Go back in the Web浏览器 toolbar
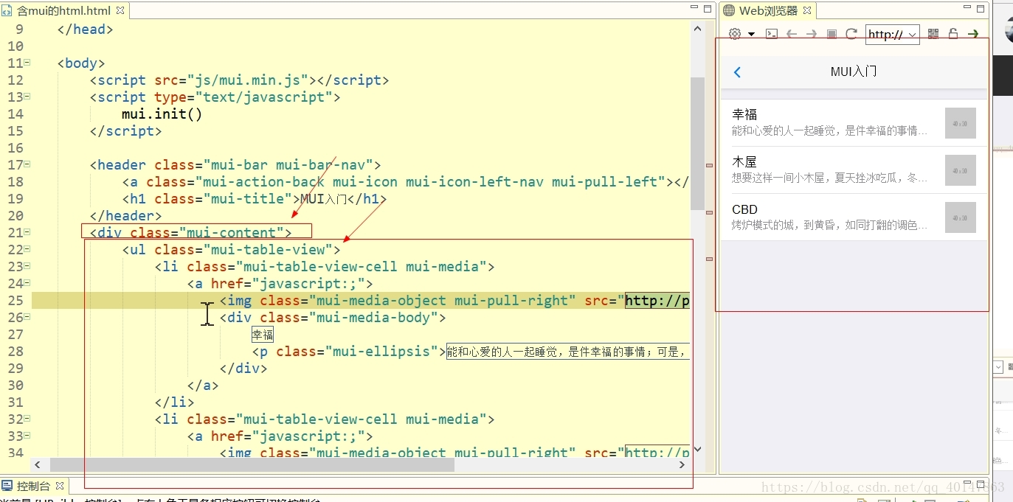This screenshot has width=1013, height=502. click(792, 34)
